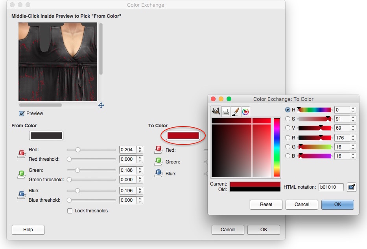Screen dimensions: 367x249
Task: Select the GIMP Wilber color selector tab
Action: (x=216, y=111)
